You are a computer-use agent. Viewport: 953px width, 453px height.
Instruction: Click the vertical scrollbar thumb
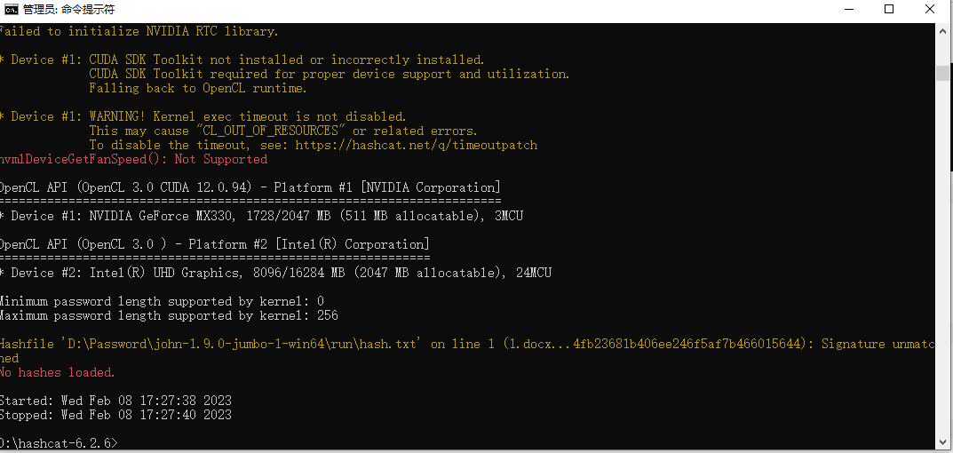(942, 73)
